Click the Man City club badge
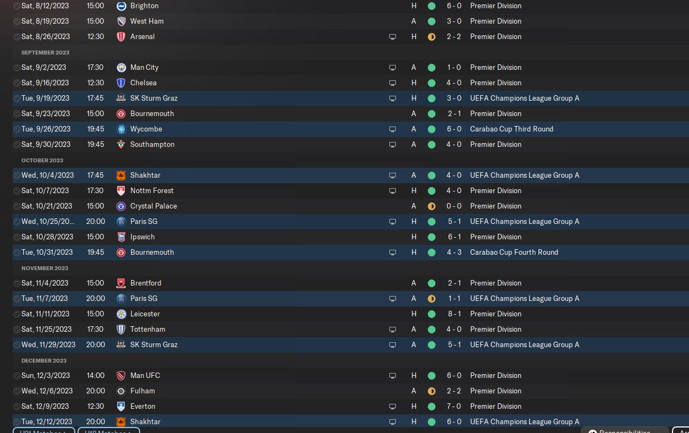The width and height of the screenshot is (689, 433). click(122, 68)
